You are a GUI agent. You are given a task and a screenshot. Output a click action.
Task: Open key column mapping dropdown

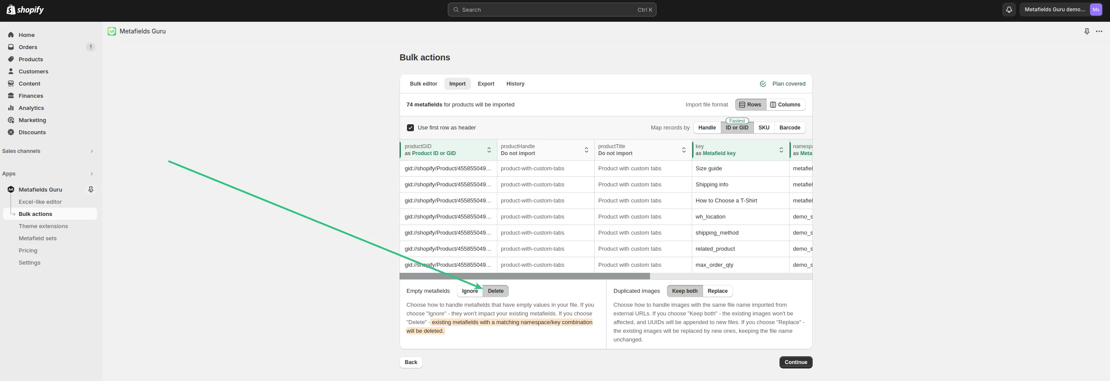tap(781, 150)
